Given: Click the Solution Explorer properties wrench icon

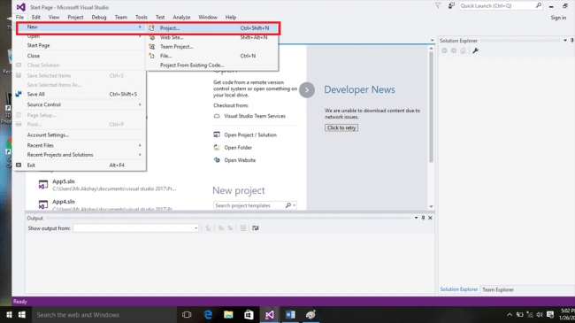Looking at the screenshot, I should [x=475, y=50].
